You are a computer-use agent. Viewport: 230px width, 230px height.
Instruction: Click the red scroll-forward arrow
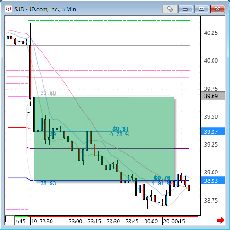coord(221,220)
